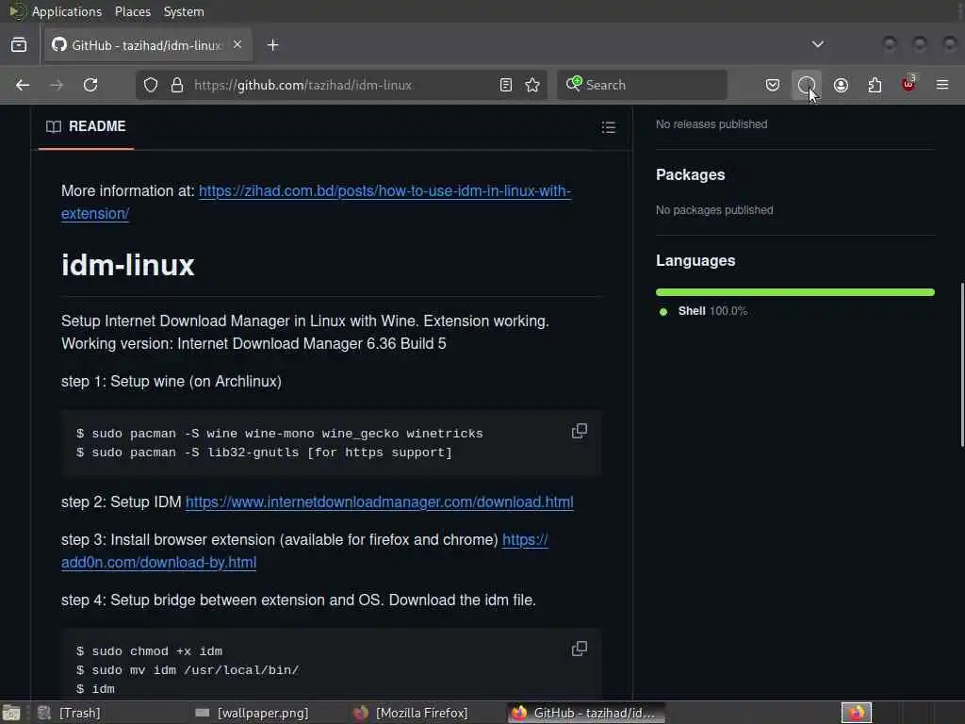This screenshot has height=724, width=965.
Task: Click the idm-linux heading
Action: point(128,265)
